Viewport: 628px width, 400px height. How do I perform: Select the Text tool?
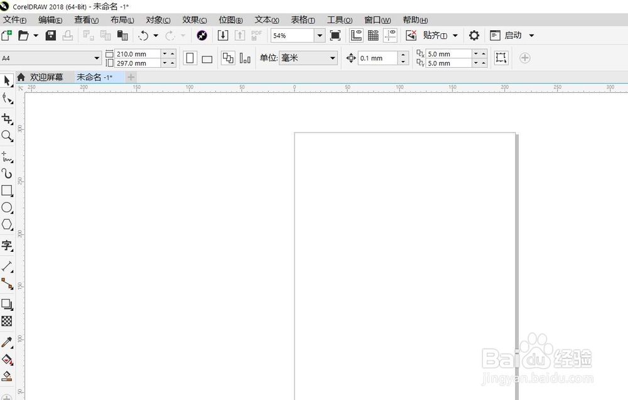click(7, 245)
